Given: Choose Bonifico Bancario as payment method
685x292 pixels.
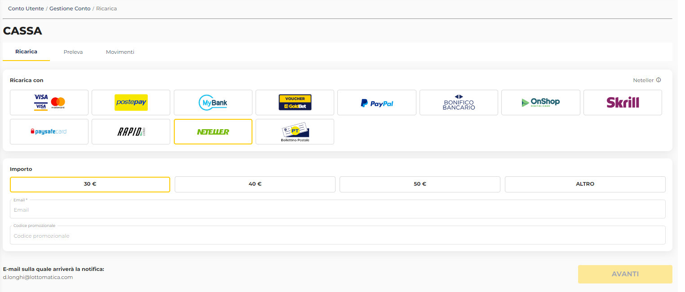Looking at the screenshot, I should point(459,102).
